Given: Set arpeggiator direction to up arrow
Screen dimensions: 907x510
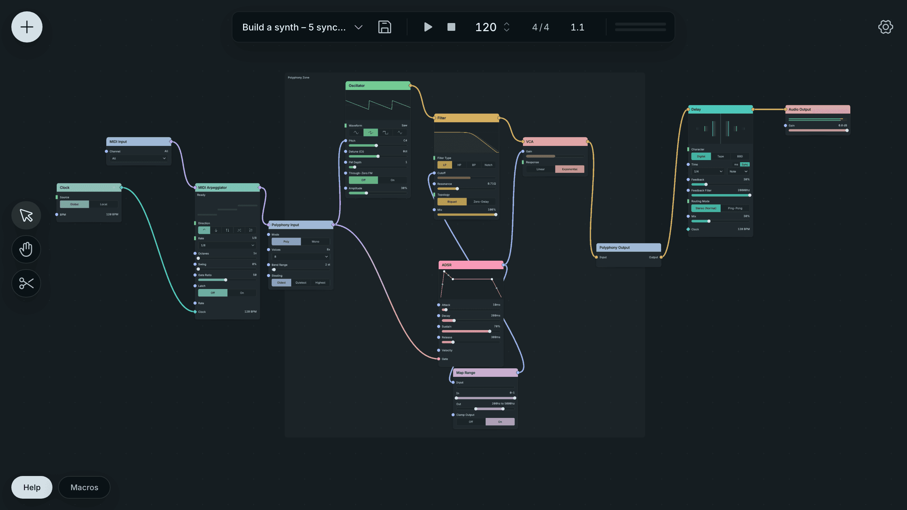Looking at the screenshot, I should (204, 230).
